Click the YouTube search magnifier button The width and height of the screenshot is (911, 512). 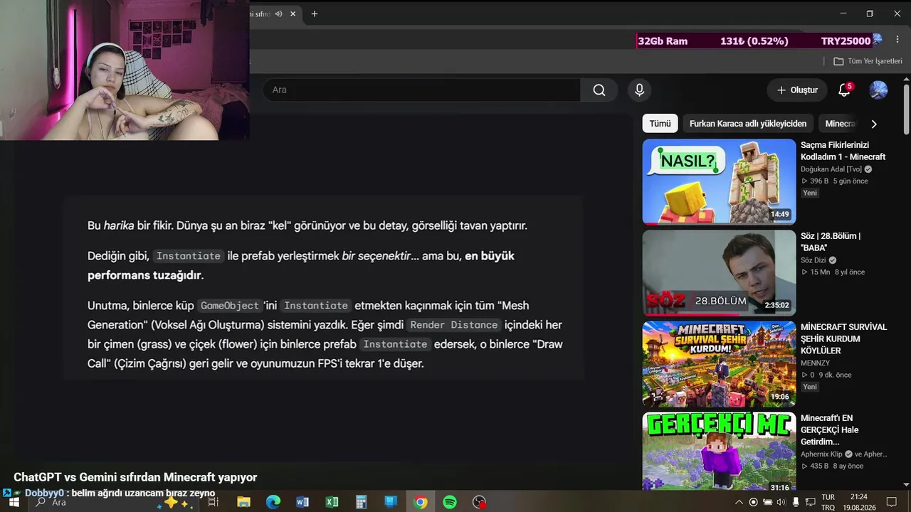point(599,90)
